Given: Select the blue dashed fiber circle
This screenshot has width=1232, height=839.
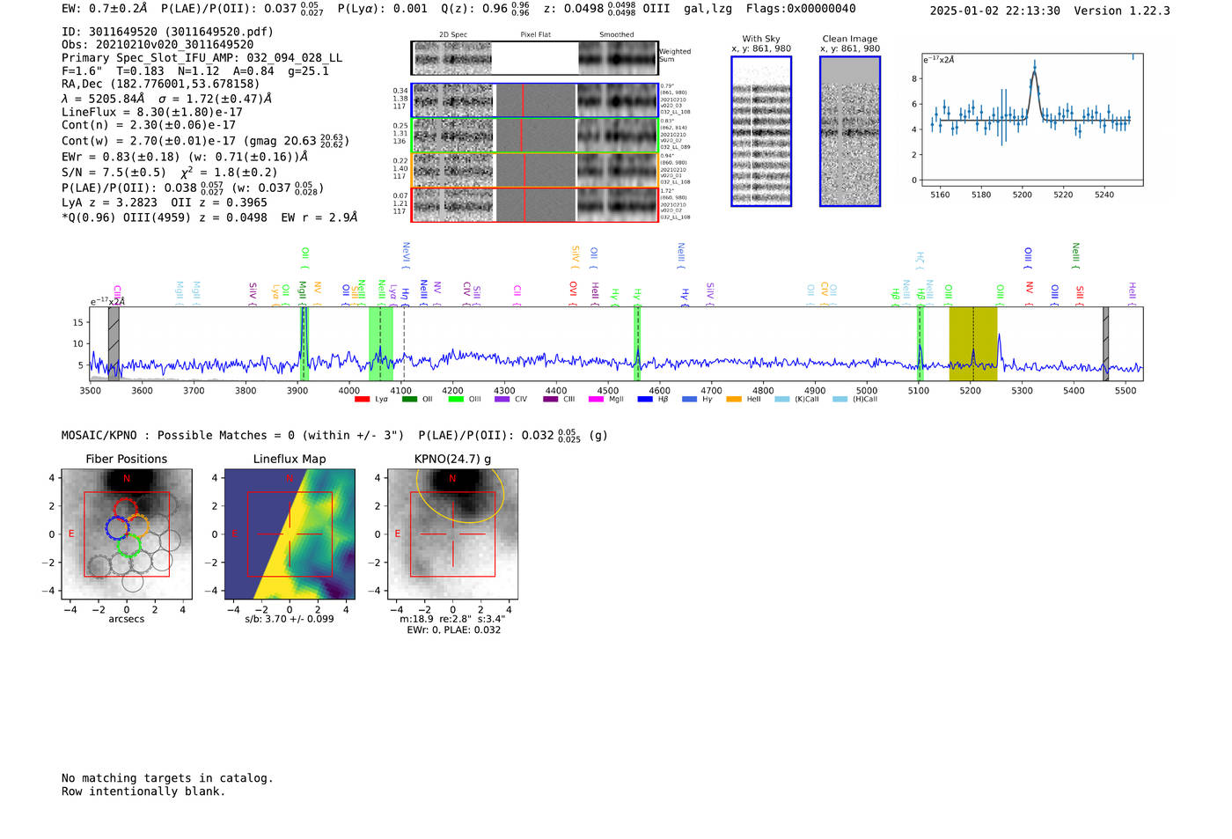Looking at the screenshot, I should coord(118,527).
